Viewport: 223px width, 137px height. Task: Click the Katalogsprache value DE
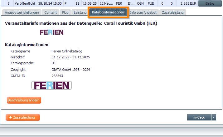(54, 63)
